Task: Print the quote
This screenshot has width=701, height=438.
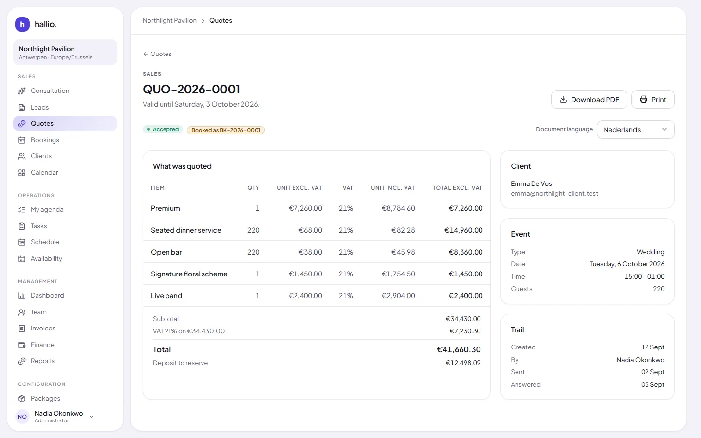Action: [x=653, y=100]
